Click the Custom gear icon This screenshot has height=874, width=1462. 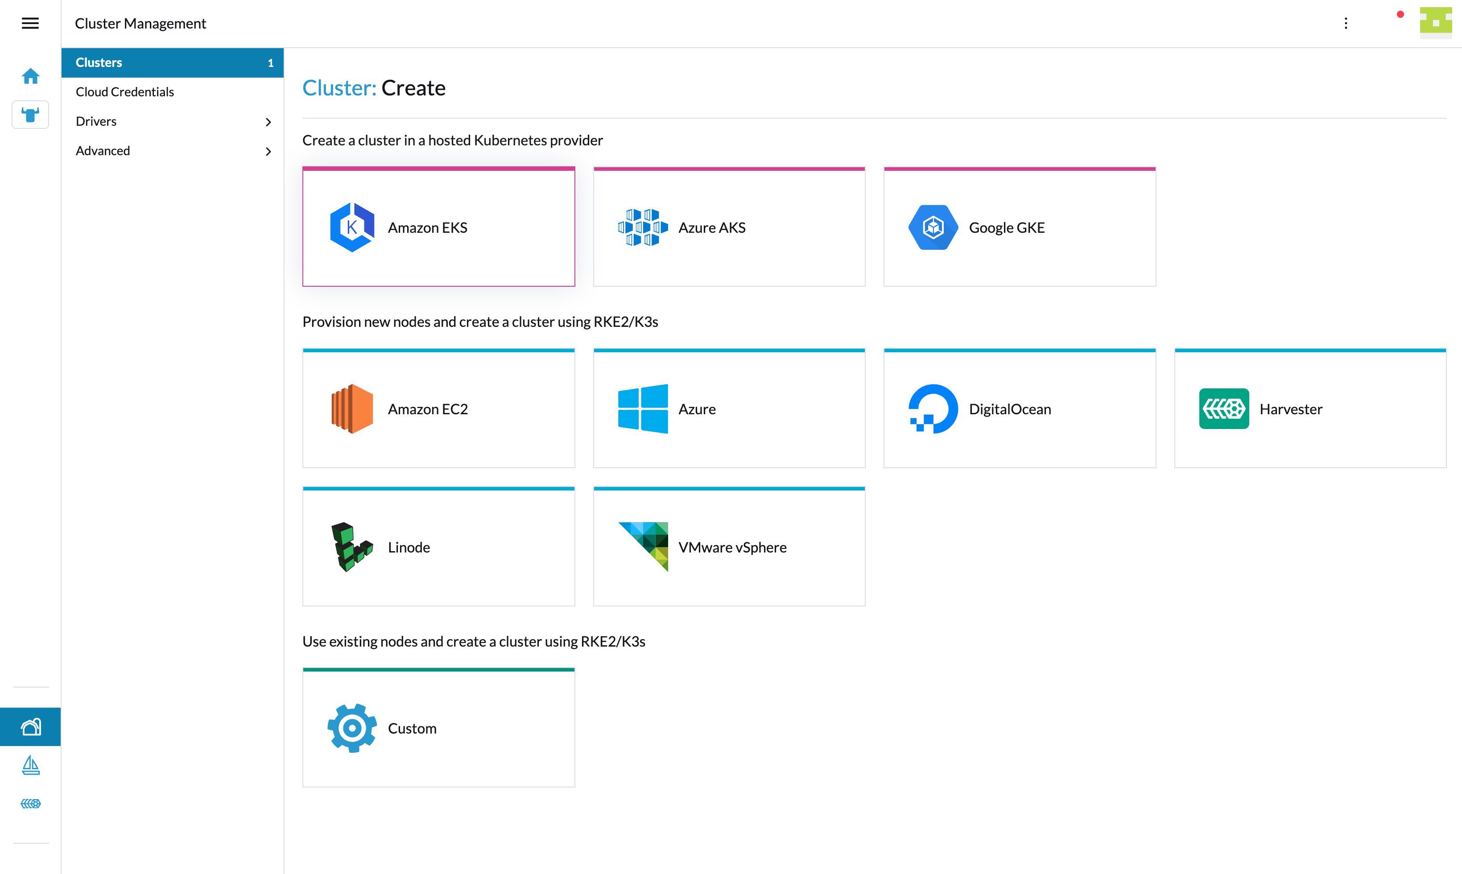point(351,729)
